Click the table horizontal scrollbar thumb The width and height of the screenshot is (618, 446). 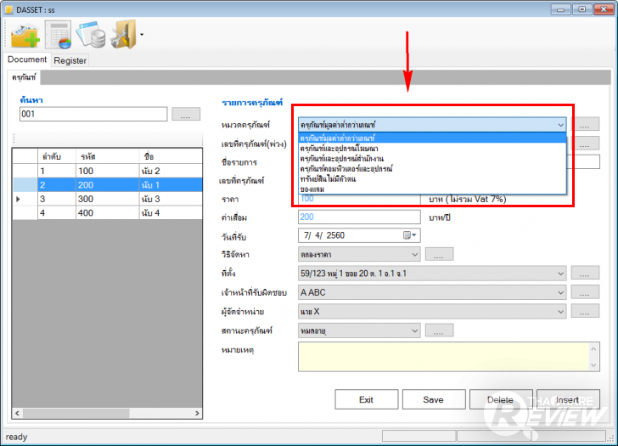[x=76, y=413]
